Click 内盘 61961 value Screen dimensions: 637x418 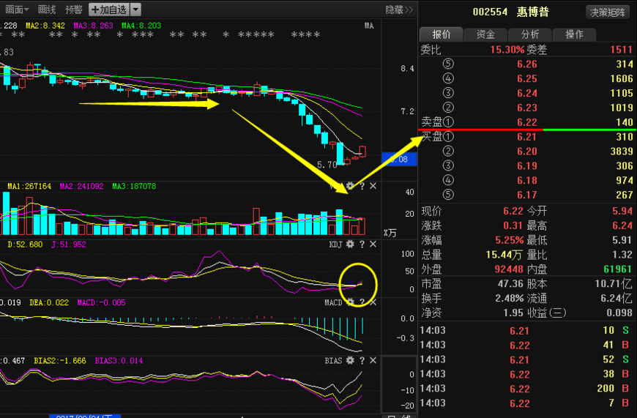pos(617,269)
